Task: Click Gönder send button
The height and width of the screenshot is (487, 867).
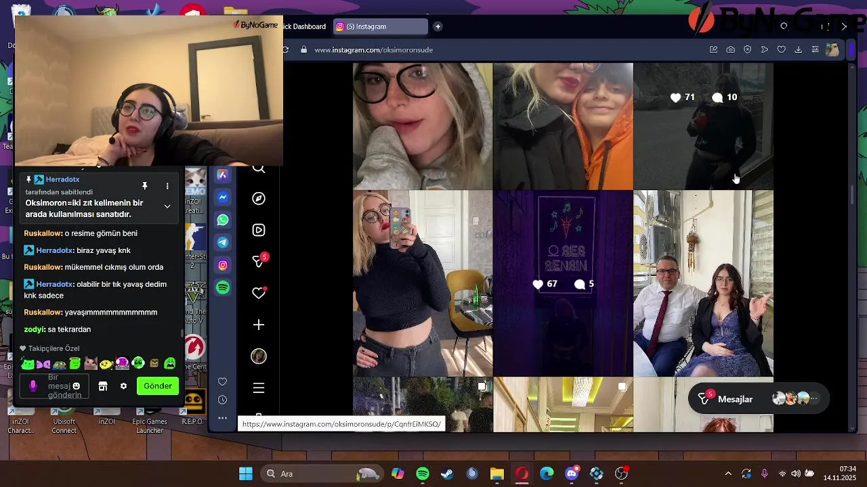Action: click(158, 386)
